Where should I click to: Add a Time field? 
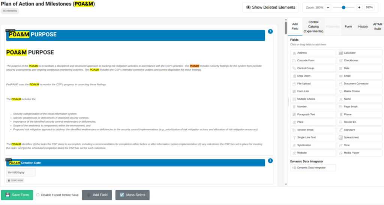pos(359,145)
